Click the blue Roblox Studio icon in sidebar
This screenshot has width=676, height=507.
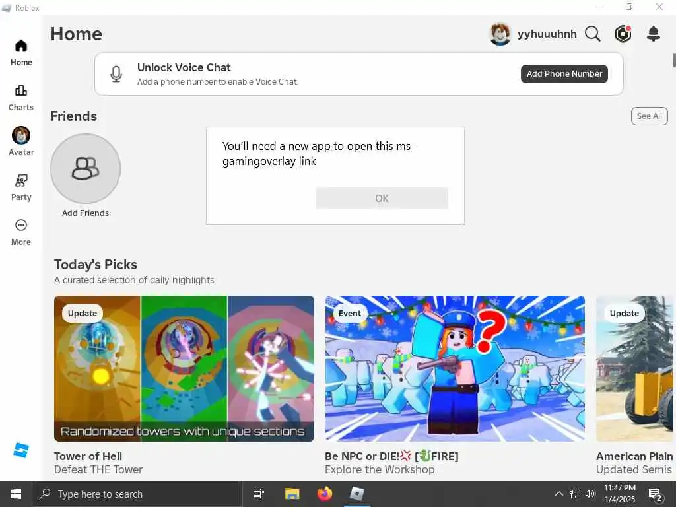(x=20, y=450)
